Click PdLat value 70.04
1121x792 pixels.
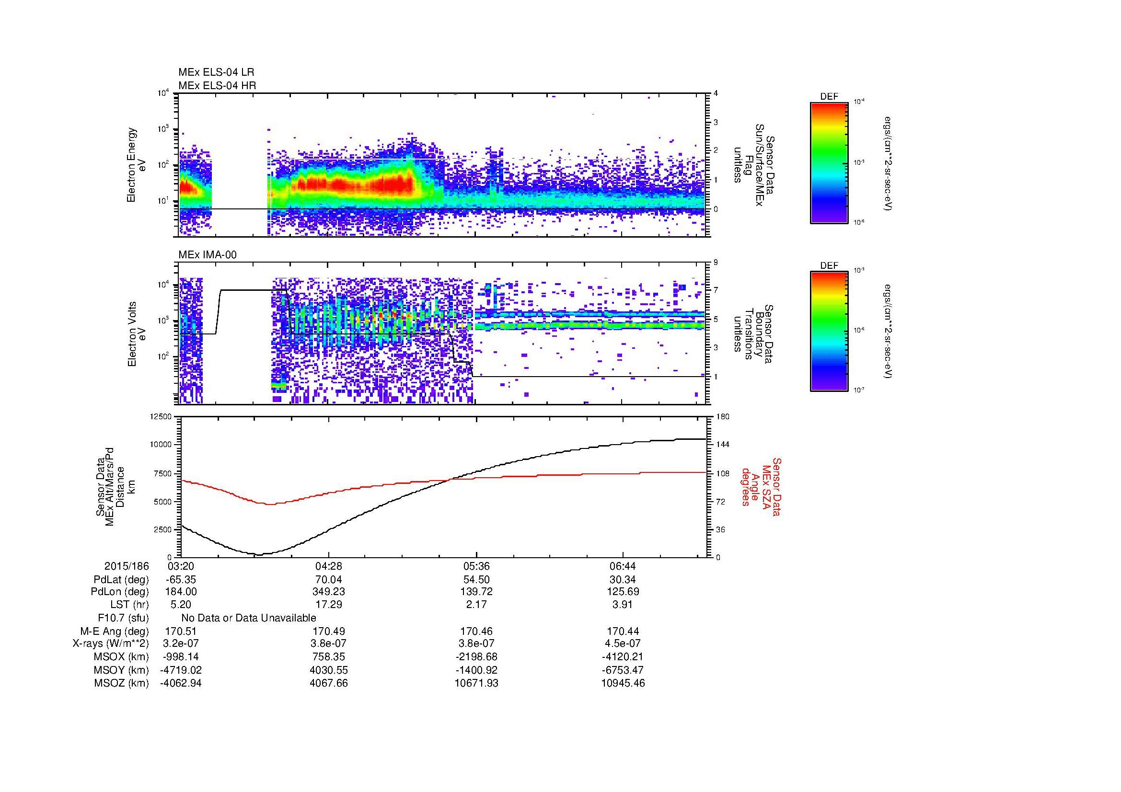click(329, 580)
